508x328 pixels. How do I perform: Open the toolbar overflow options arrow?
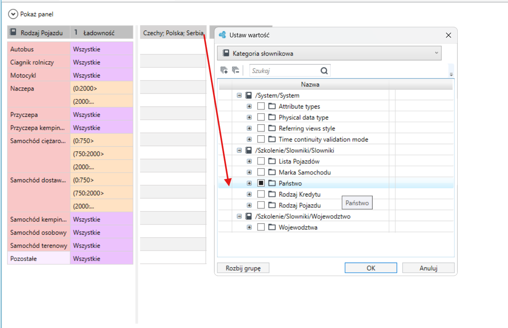tap(451, 75)
